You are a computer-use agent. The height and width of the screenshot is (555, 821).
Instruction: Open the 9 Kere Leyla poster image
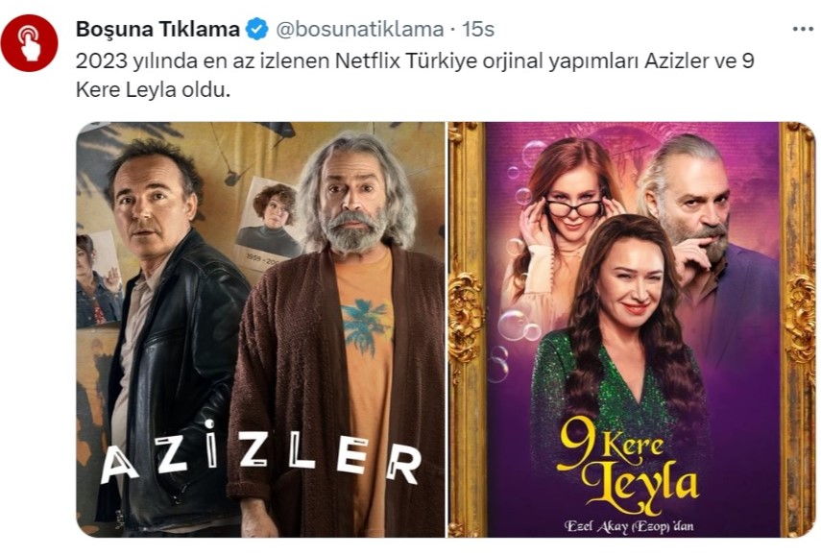click(631, 329)
